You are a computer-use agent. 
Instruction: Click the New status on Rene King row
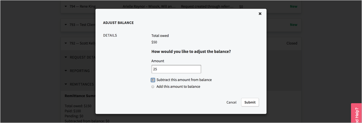coord(293,6)
